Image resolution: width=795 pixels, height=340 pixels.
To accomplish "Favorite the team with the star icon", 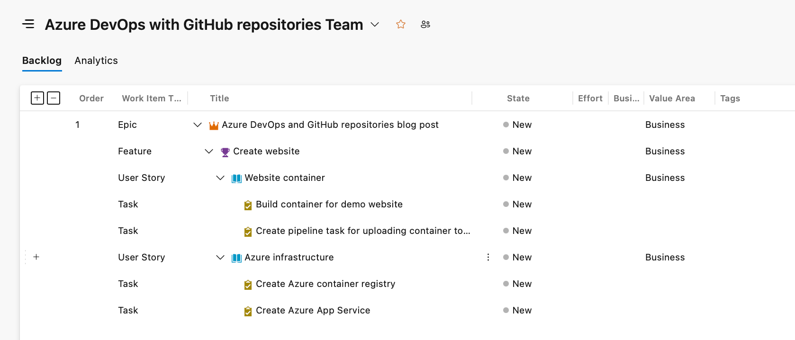I will pyautogui.click(x=401, y=24).
